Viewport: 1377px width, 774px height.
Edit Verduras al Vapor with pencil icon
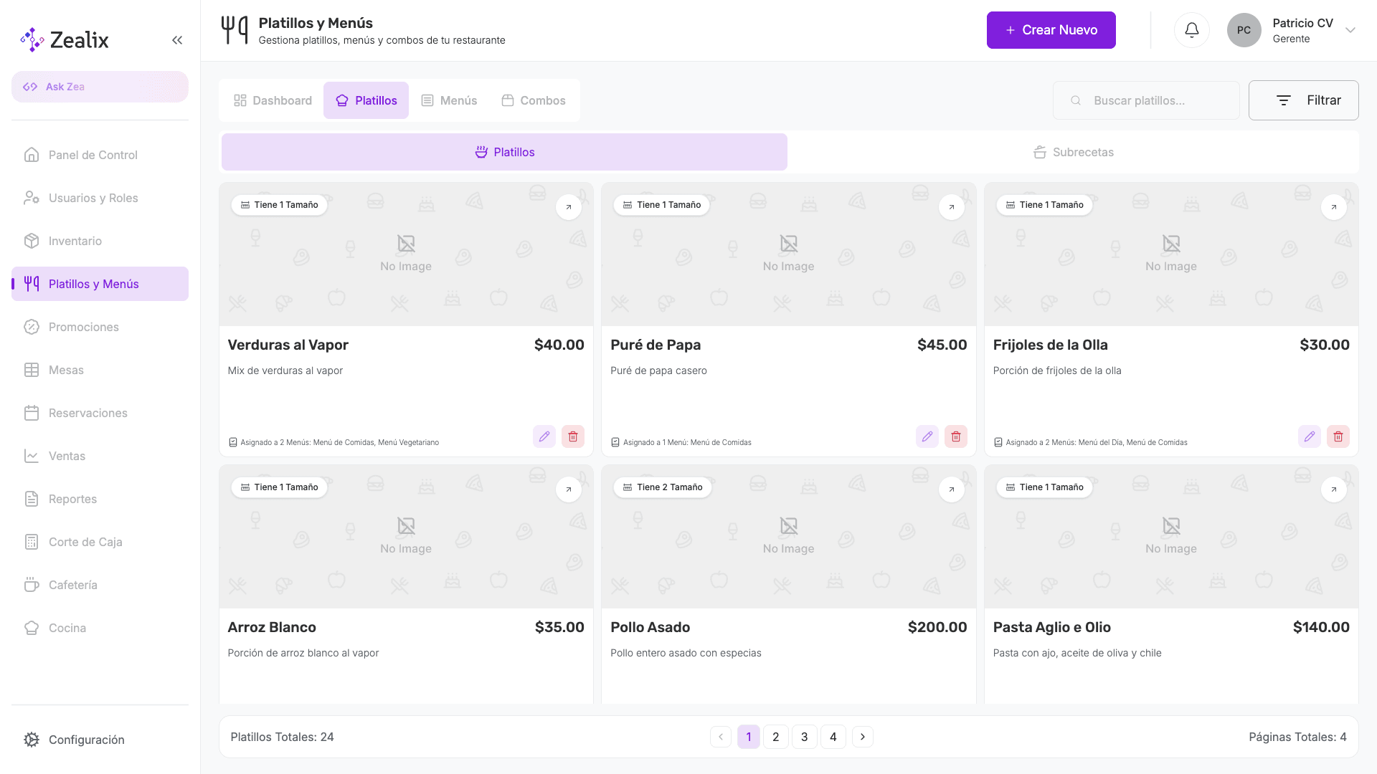(x=544, y=436)
